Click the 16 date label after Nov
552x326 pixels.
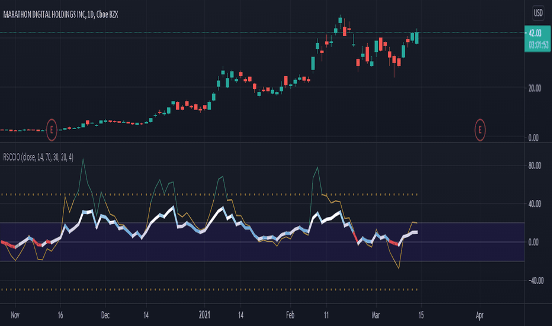click(60, 315)
